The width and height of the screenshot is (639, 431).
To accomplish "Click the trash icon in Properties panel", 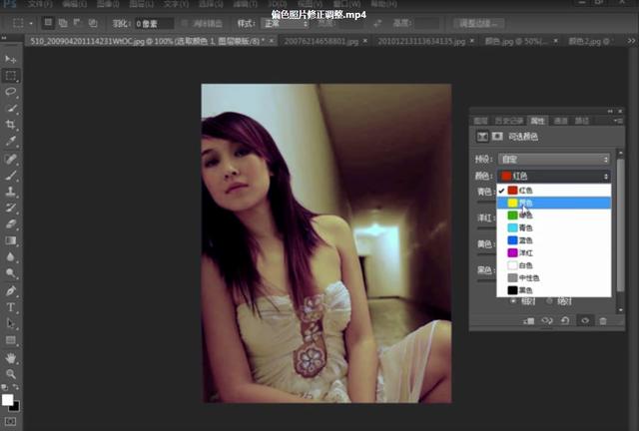I will click(602, 320).
